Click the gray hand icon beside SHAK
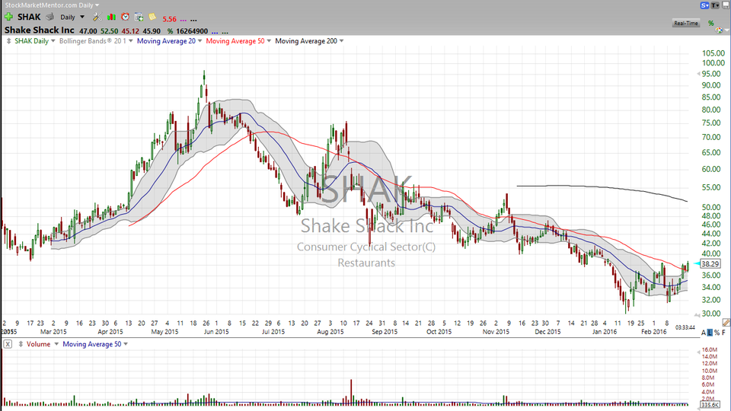Image resolution: width=731 pixels, height=411 pixels. coord(50,17)
